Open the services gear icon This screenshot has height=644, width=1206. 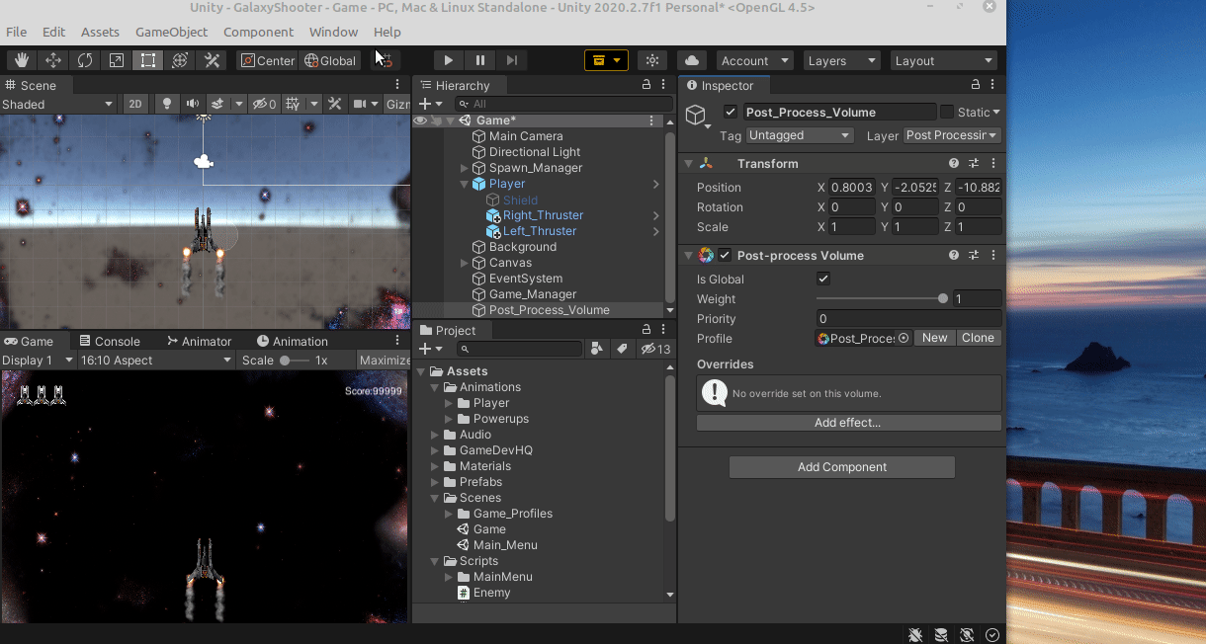[652, 60]
